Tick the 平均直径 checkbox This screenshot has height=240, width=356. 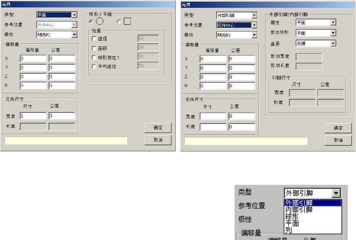click(x=94, y=66)
